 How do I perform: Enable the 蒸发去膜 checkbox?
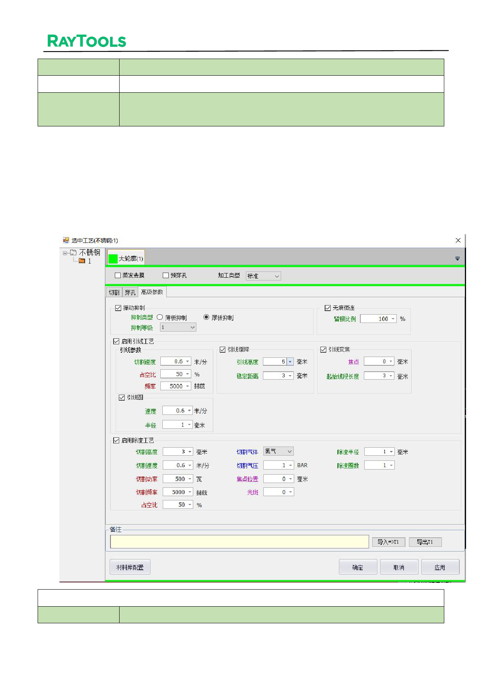(118, 275)
